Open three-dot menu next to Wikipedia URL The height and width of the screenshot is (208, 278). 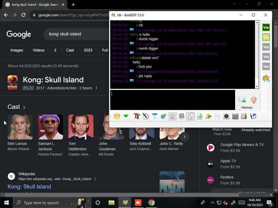pos(95,179)
